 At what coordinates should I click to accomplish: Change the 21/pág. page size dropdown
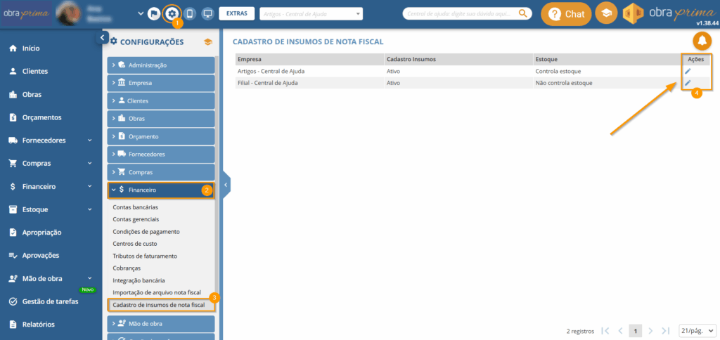click(697, 330)
